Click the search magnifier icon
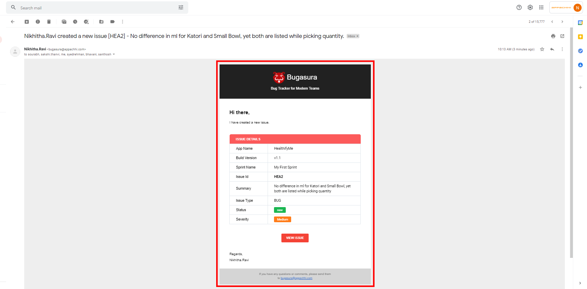Image resolution: width=587 pixels, height=289 pixels. click(13, 7)
